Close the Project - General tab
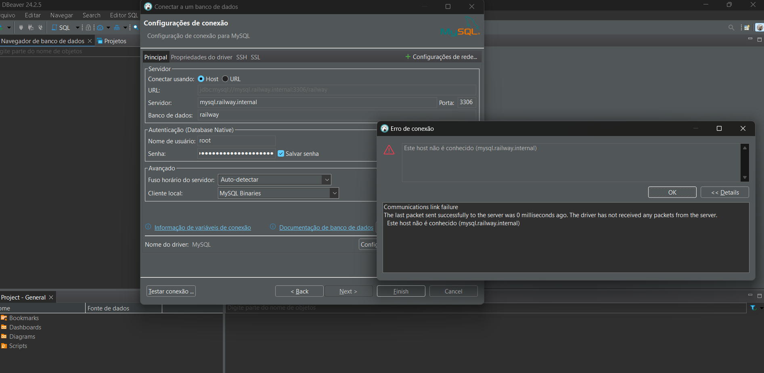This screenshot has width=764, height=373. click(51, 298)
